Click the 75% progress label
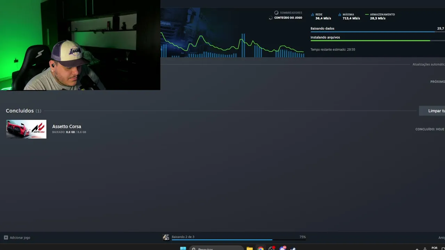Viewport: 445px width, 250px height. pyautogui.click(x=302, y=237)
